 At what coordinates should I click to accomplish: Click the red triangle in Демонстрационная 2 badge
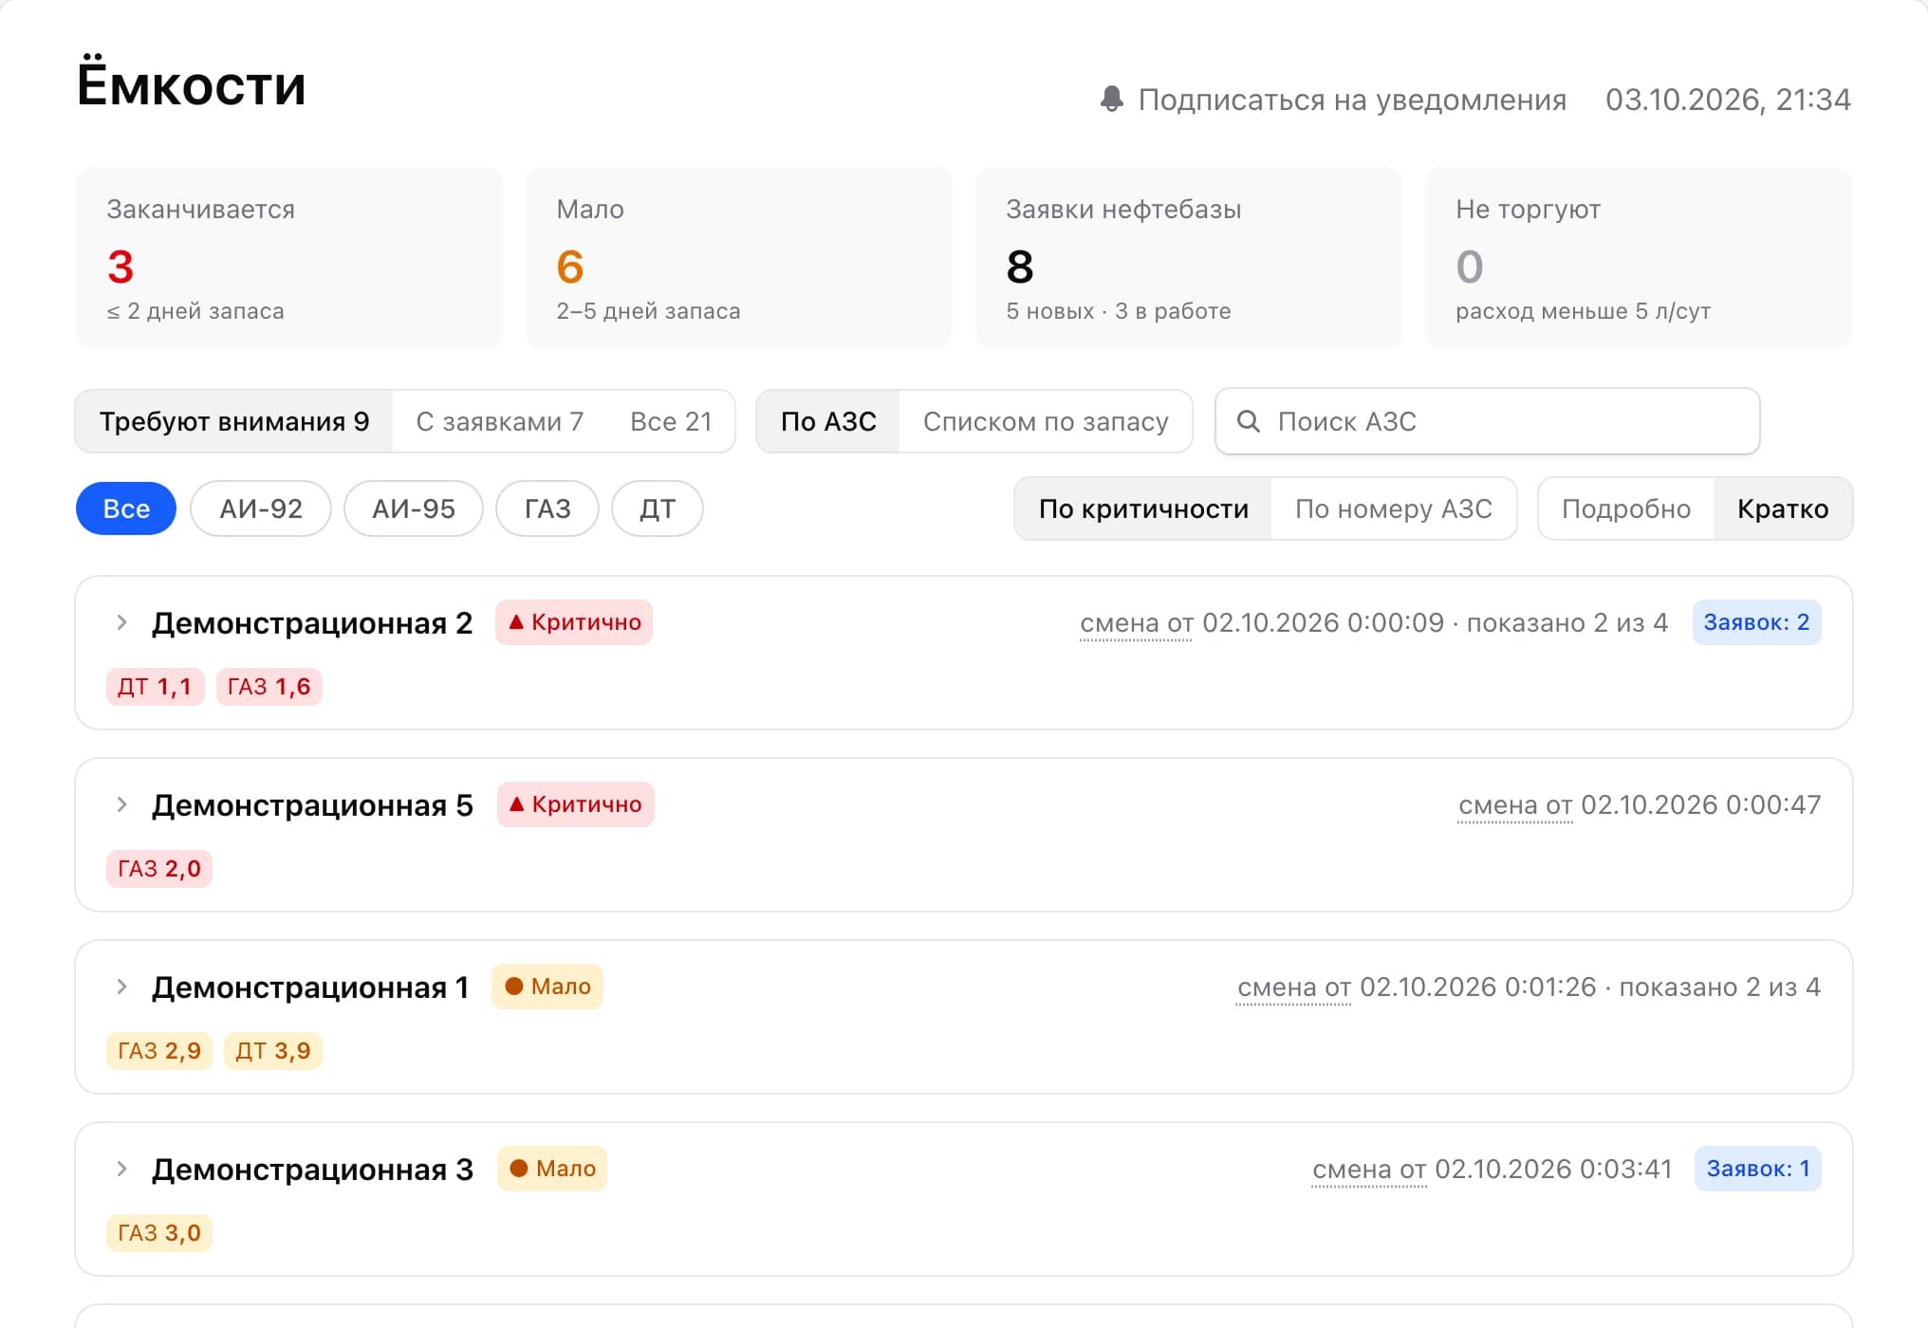516,622
